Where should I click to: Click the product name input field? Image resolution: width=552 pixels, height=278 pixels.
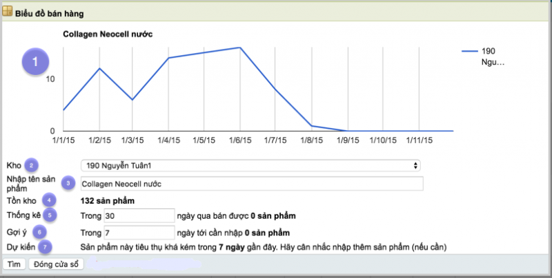(252, 184)
